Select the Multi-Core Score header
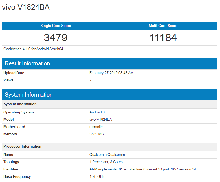The width and height of the screenshot is (220, 182). (163, 26)
